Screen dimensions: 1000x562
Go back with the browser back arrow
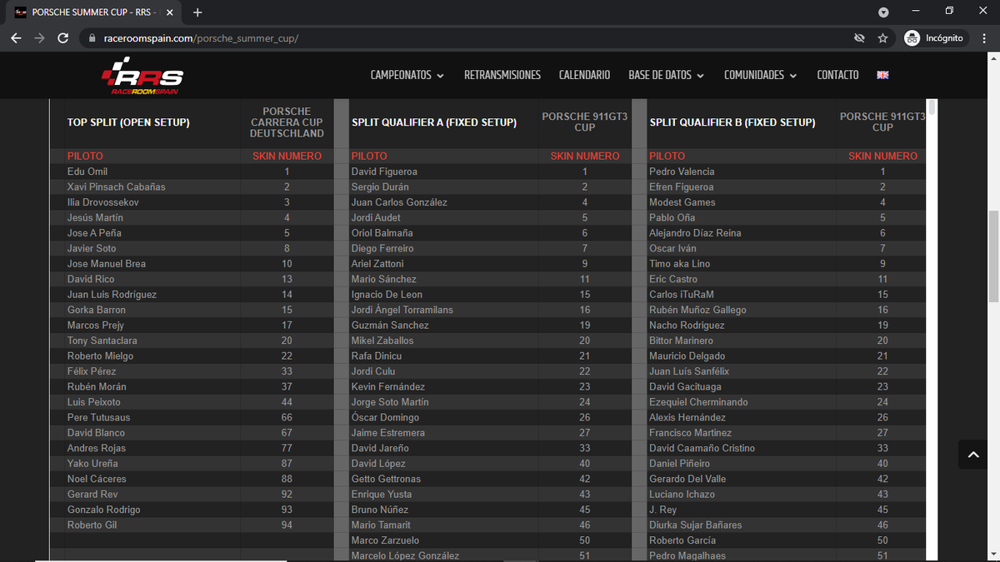click(17, 38)
